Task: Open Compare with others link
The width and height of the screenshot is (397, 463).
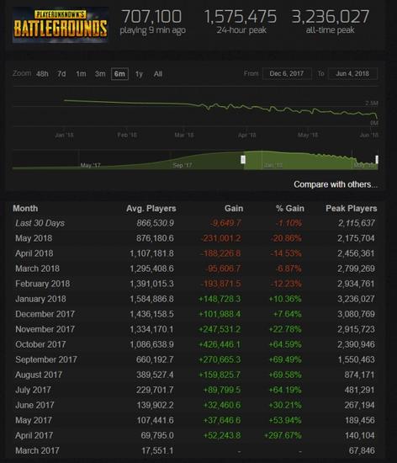Action: [x=336, y=184]
